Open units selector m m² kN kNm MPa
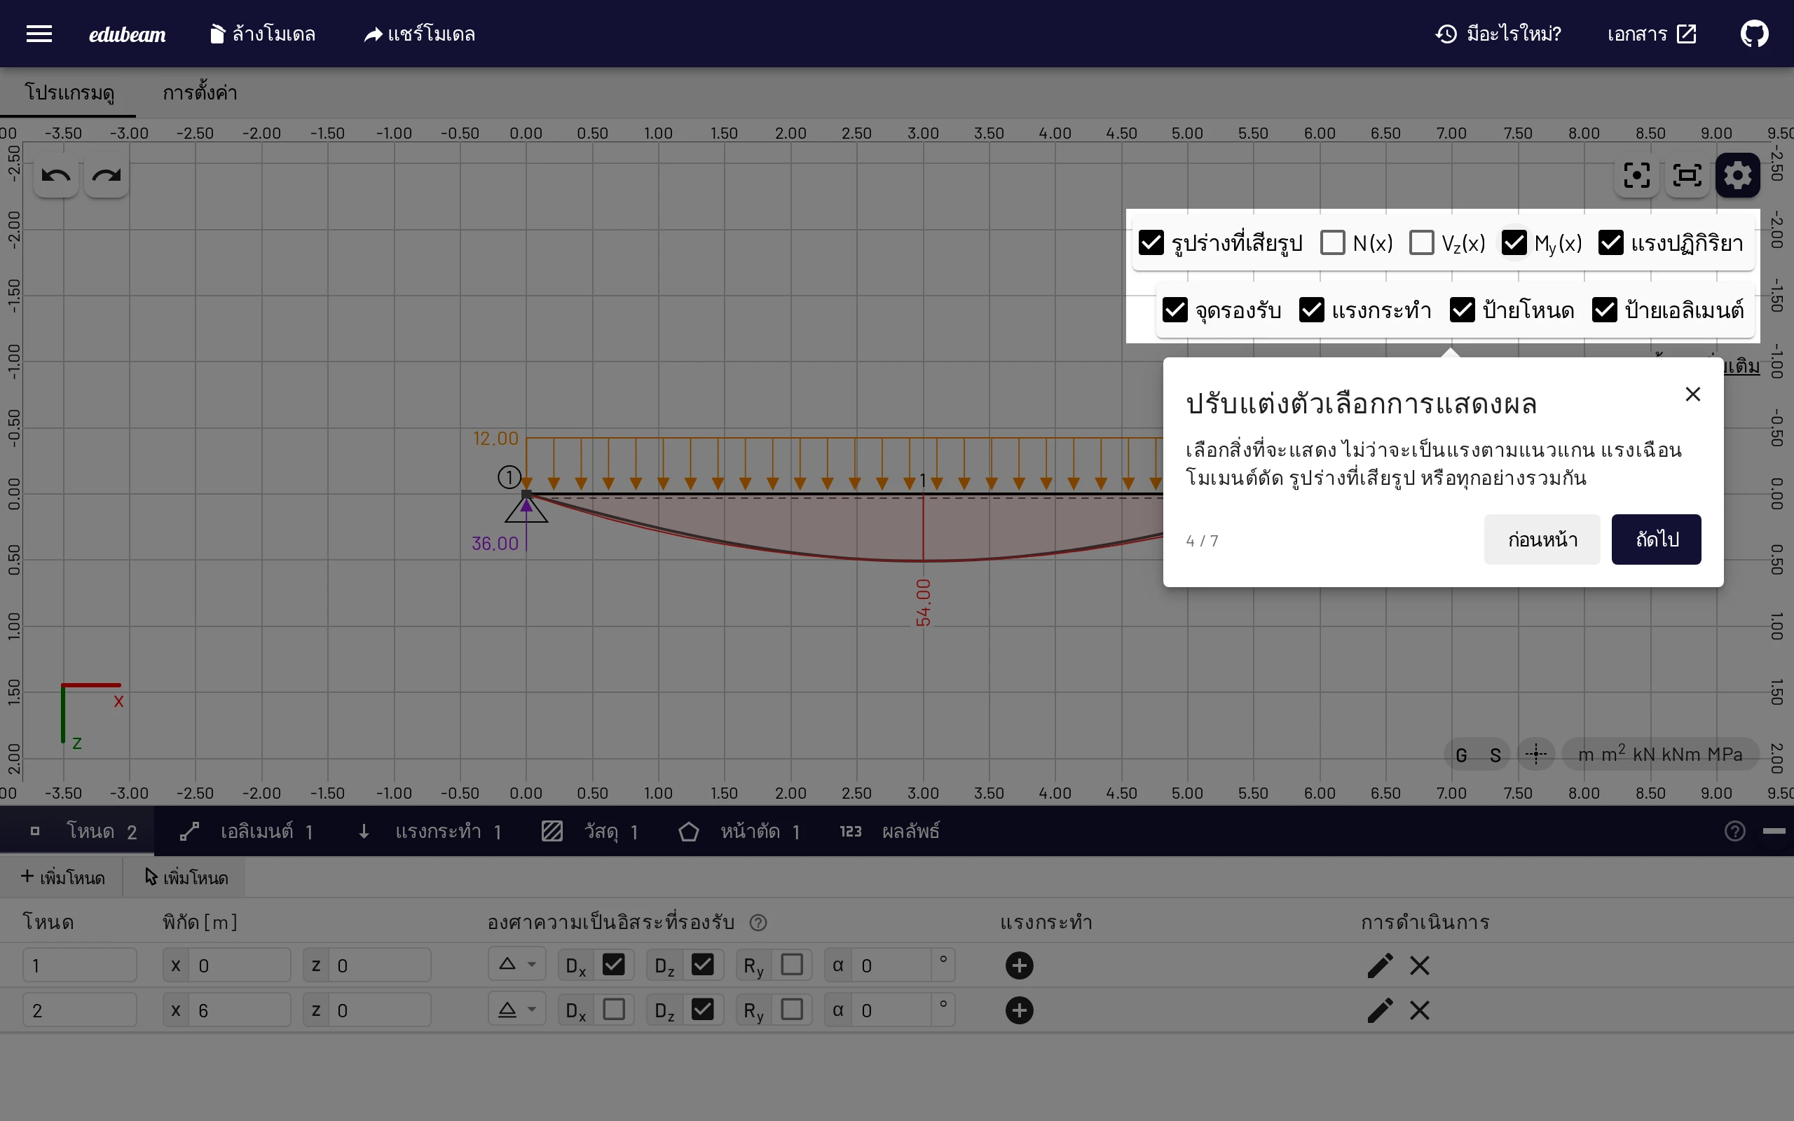This screenshot has width=1794, height=1121. 1660,755
